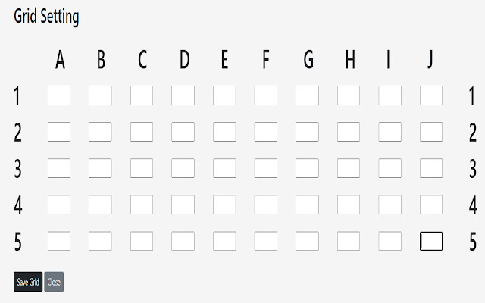Click the input box at A5
Image resolution: width=485 pixels, height=303 pixels.
[x=59, y=241]
